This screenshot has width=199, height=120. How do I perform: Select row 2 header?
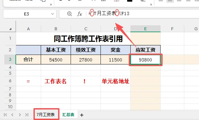point(10,50)
